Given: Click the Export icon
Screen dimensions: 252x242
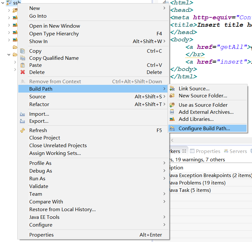Looking at the screenshot, I should 22,121.
